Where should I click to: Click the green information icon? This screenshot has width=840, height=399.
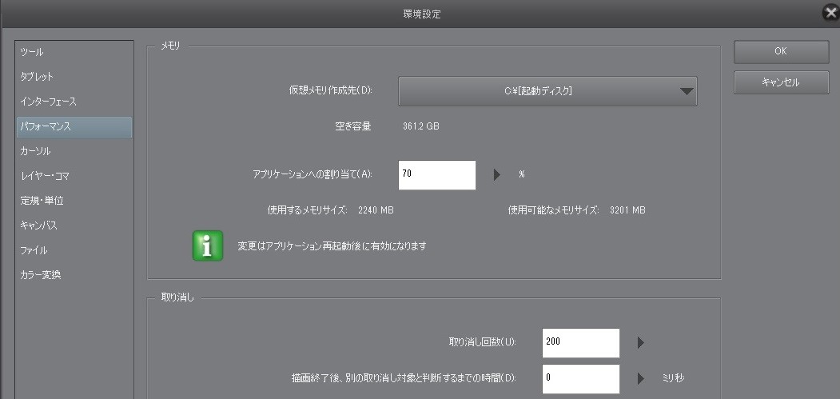click(208, 246)
